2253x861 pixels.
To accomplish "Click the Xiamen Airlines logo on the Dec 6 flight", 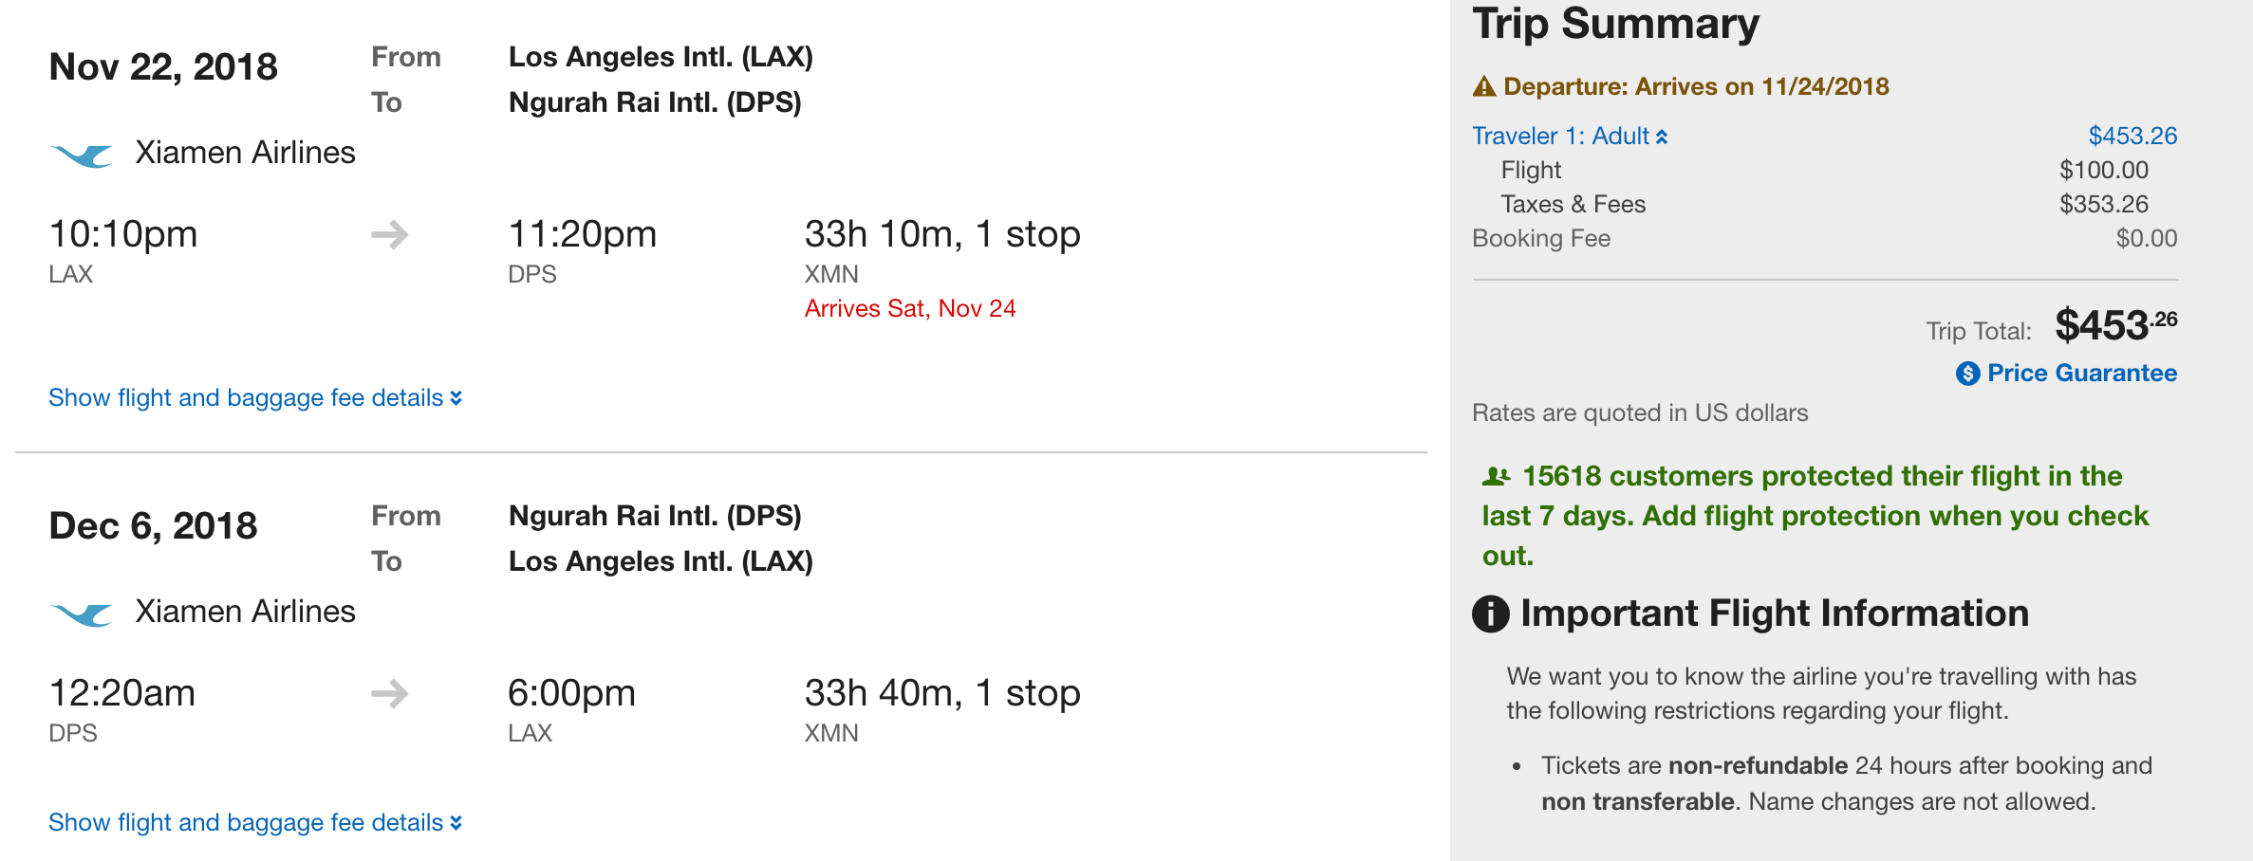I will point(82,614).
